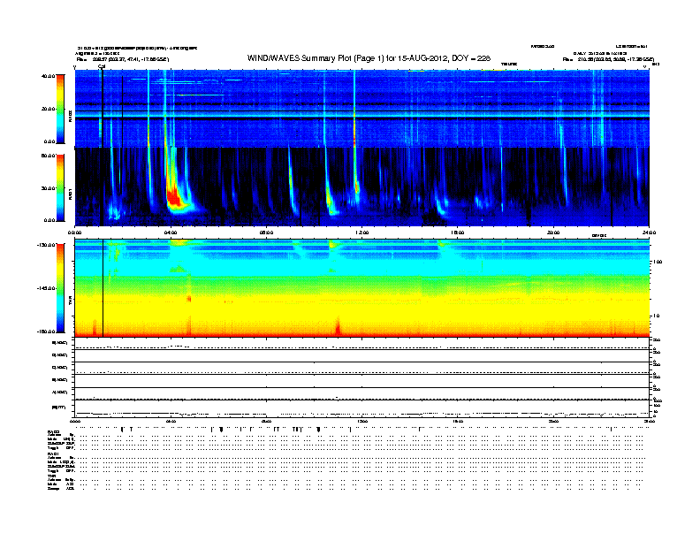Click the 10 frequency label right of TNR

(x=656, y=316)
